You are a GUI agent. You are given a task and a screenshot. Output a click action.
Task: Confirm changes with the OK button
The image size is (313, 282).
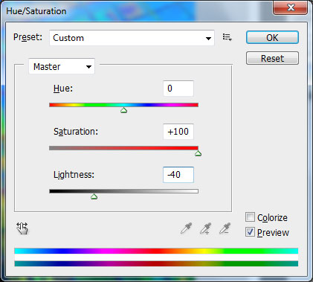coord(272,37)
